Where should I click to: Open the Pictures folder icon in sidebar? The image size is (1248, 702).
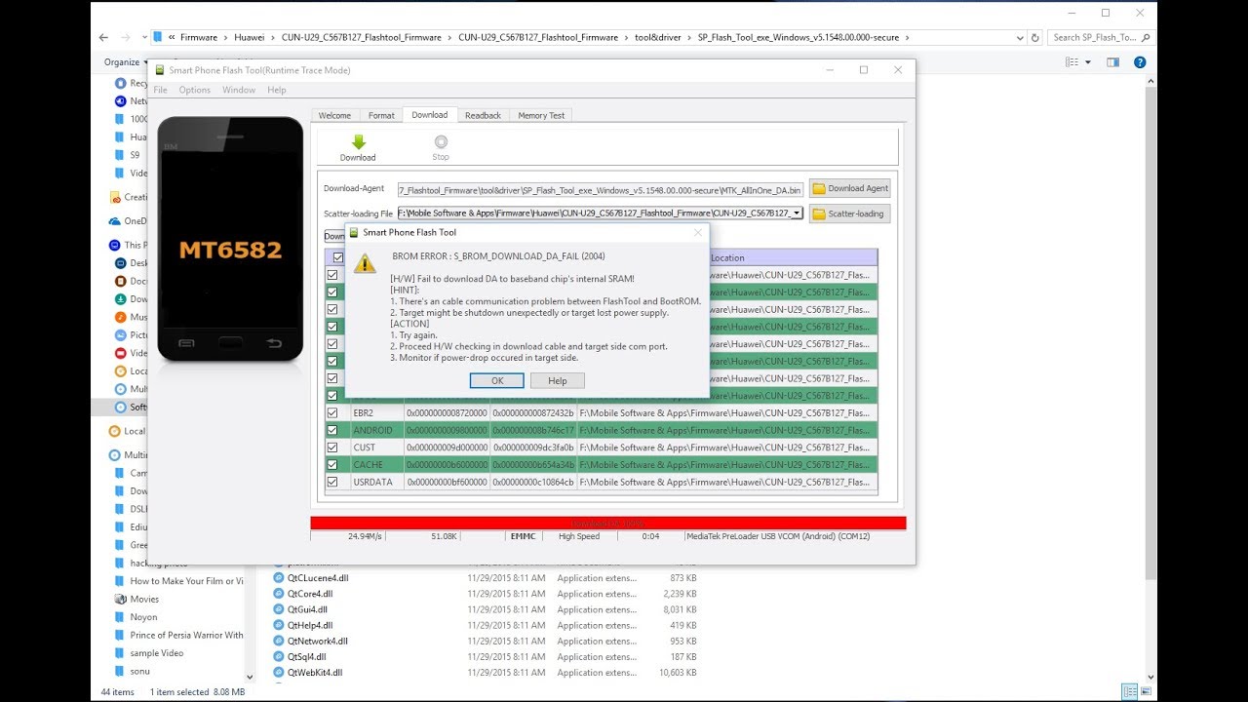pos(121,334)
